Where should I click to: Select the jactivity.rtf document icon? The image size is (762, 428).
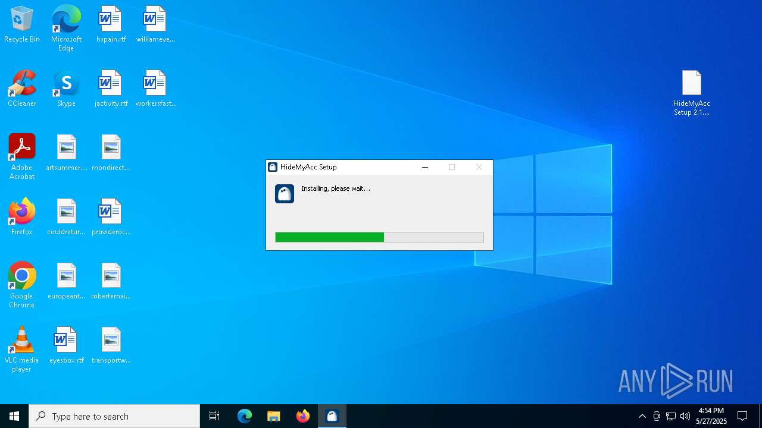[111, 89]
